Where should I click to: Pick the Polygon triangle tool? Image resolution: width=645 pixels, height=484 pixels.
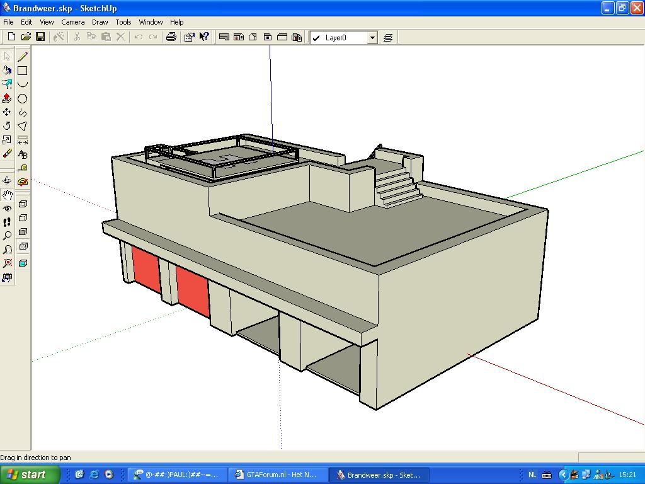tap(23, 126)
